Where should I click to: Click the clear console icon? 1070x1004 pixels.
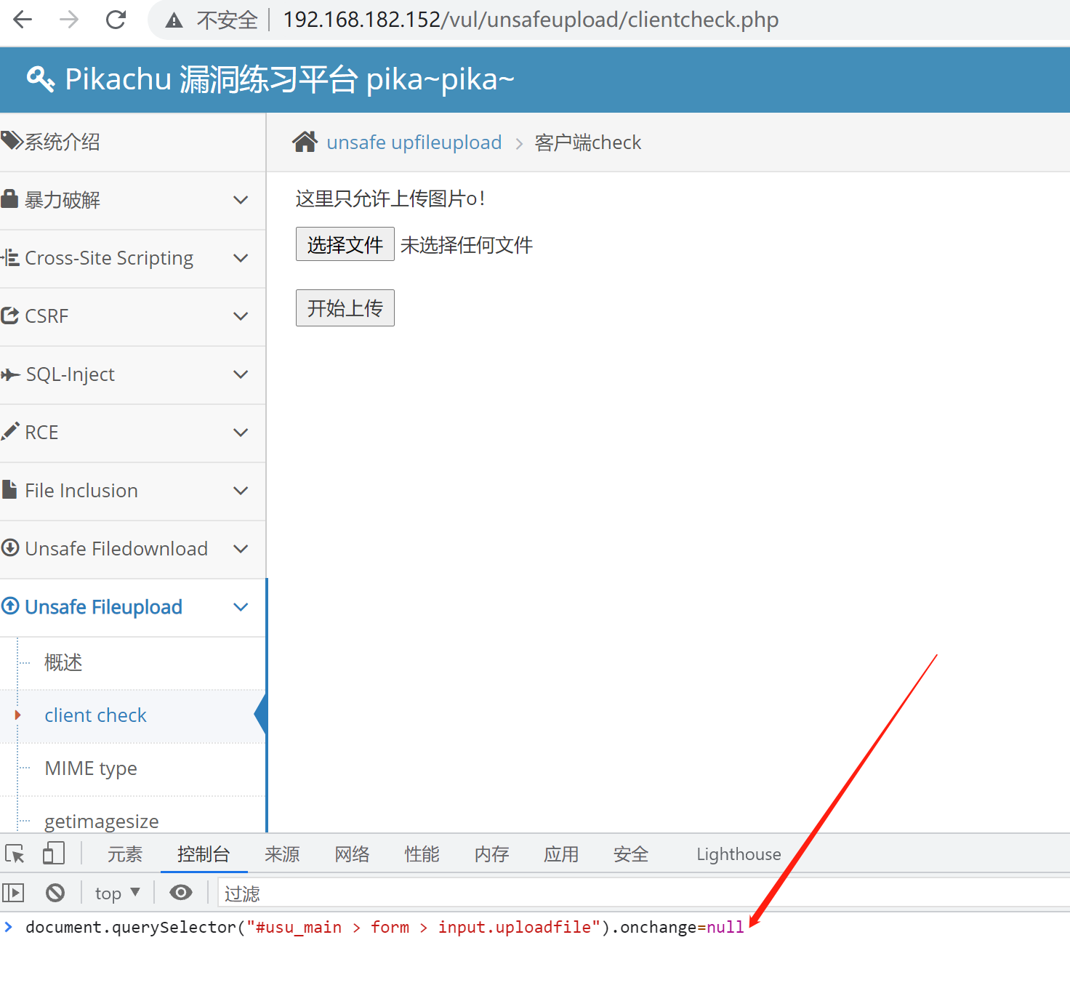[55, 892]
